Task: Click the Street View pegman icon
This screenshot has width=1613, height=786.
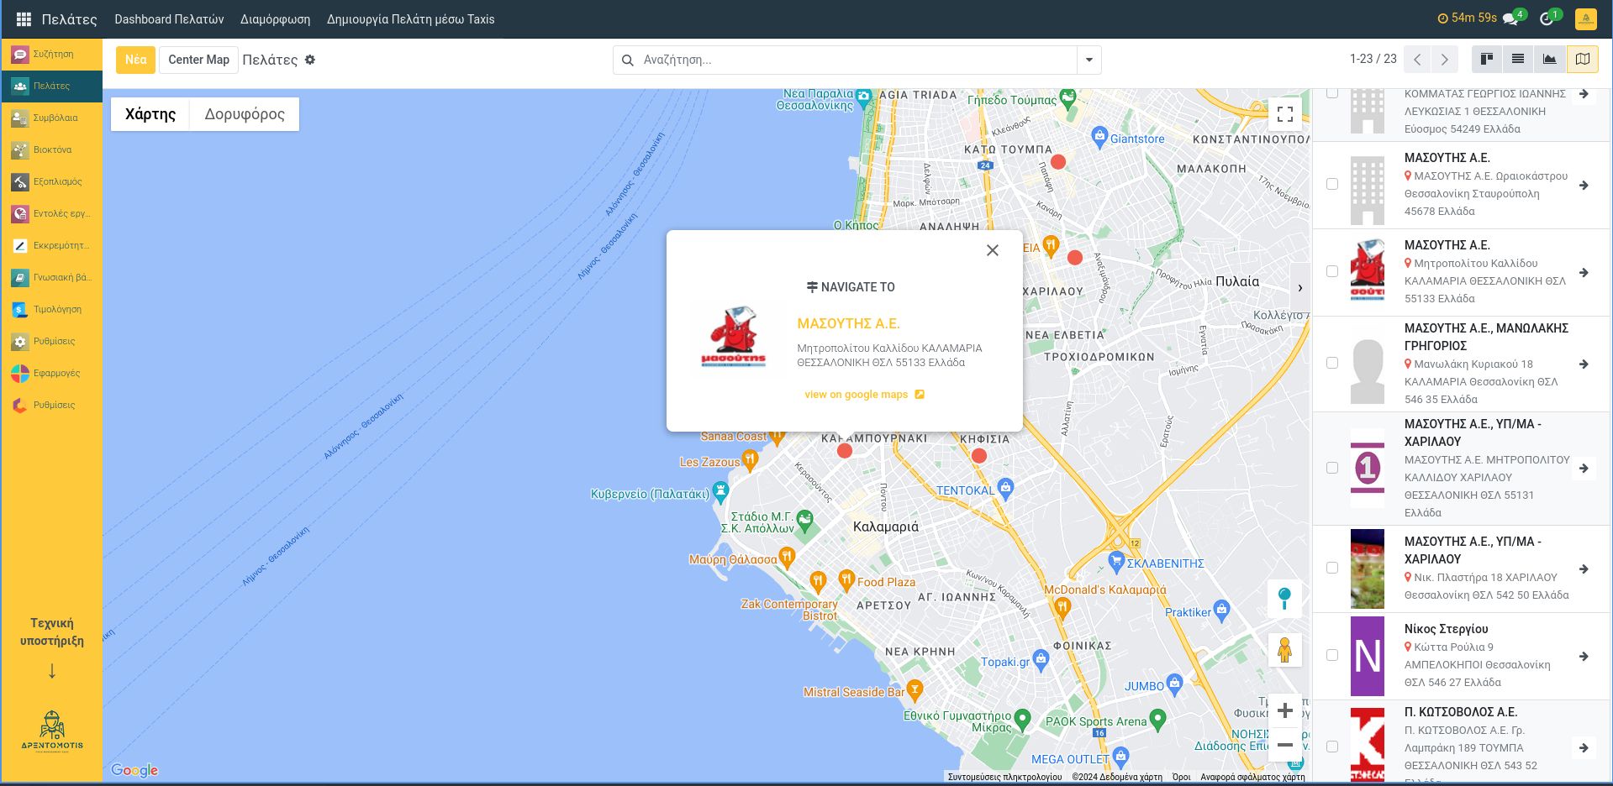Action: pos(1284,650)
